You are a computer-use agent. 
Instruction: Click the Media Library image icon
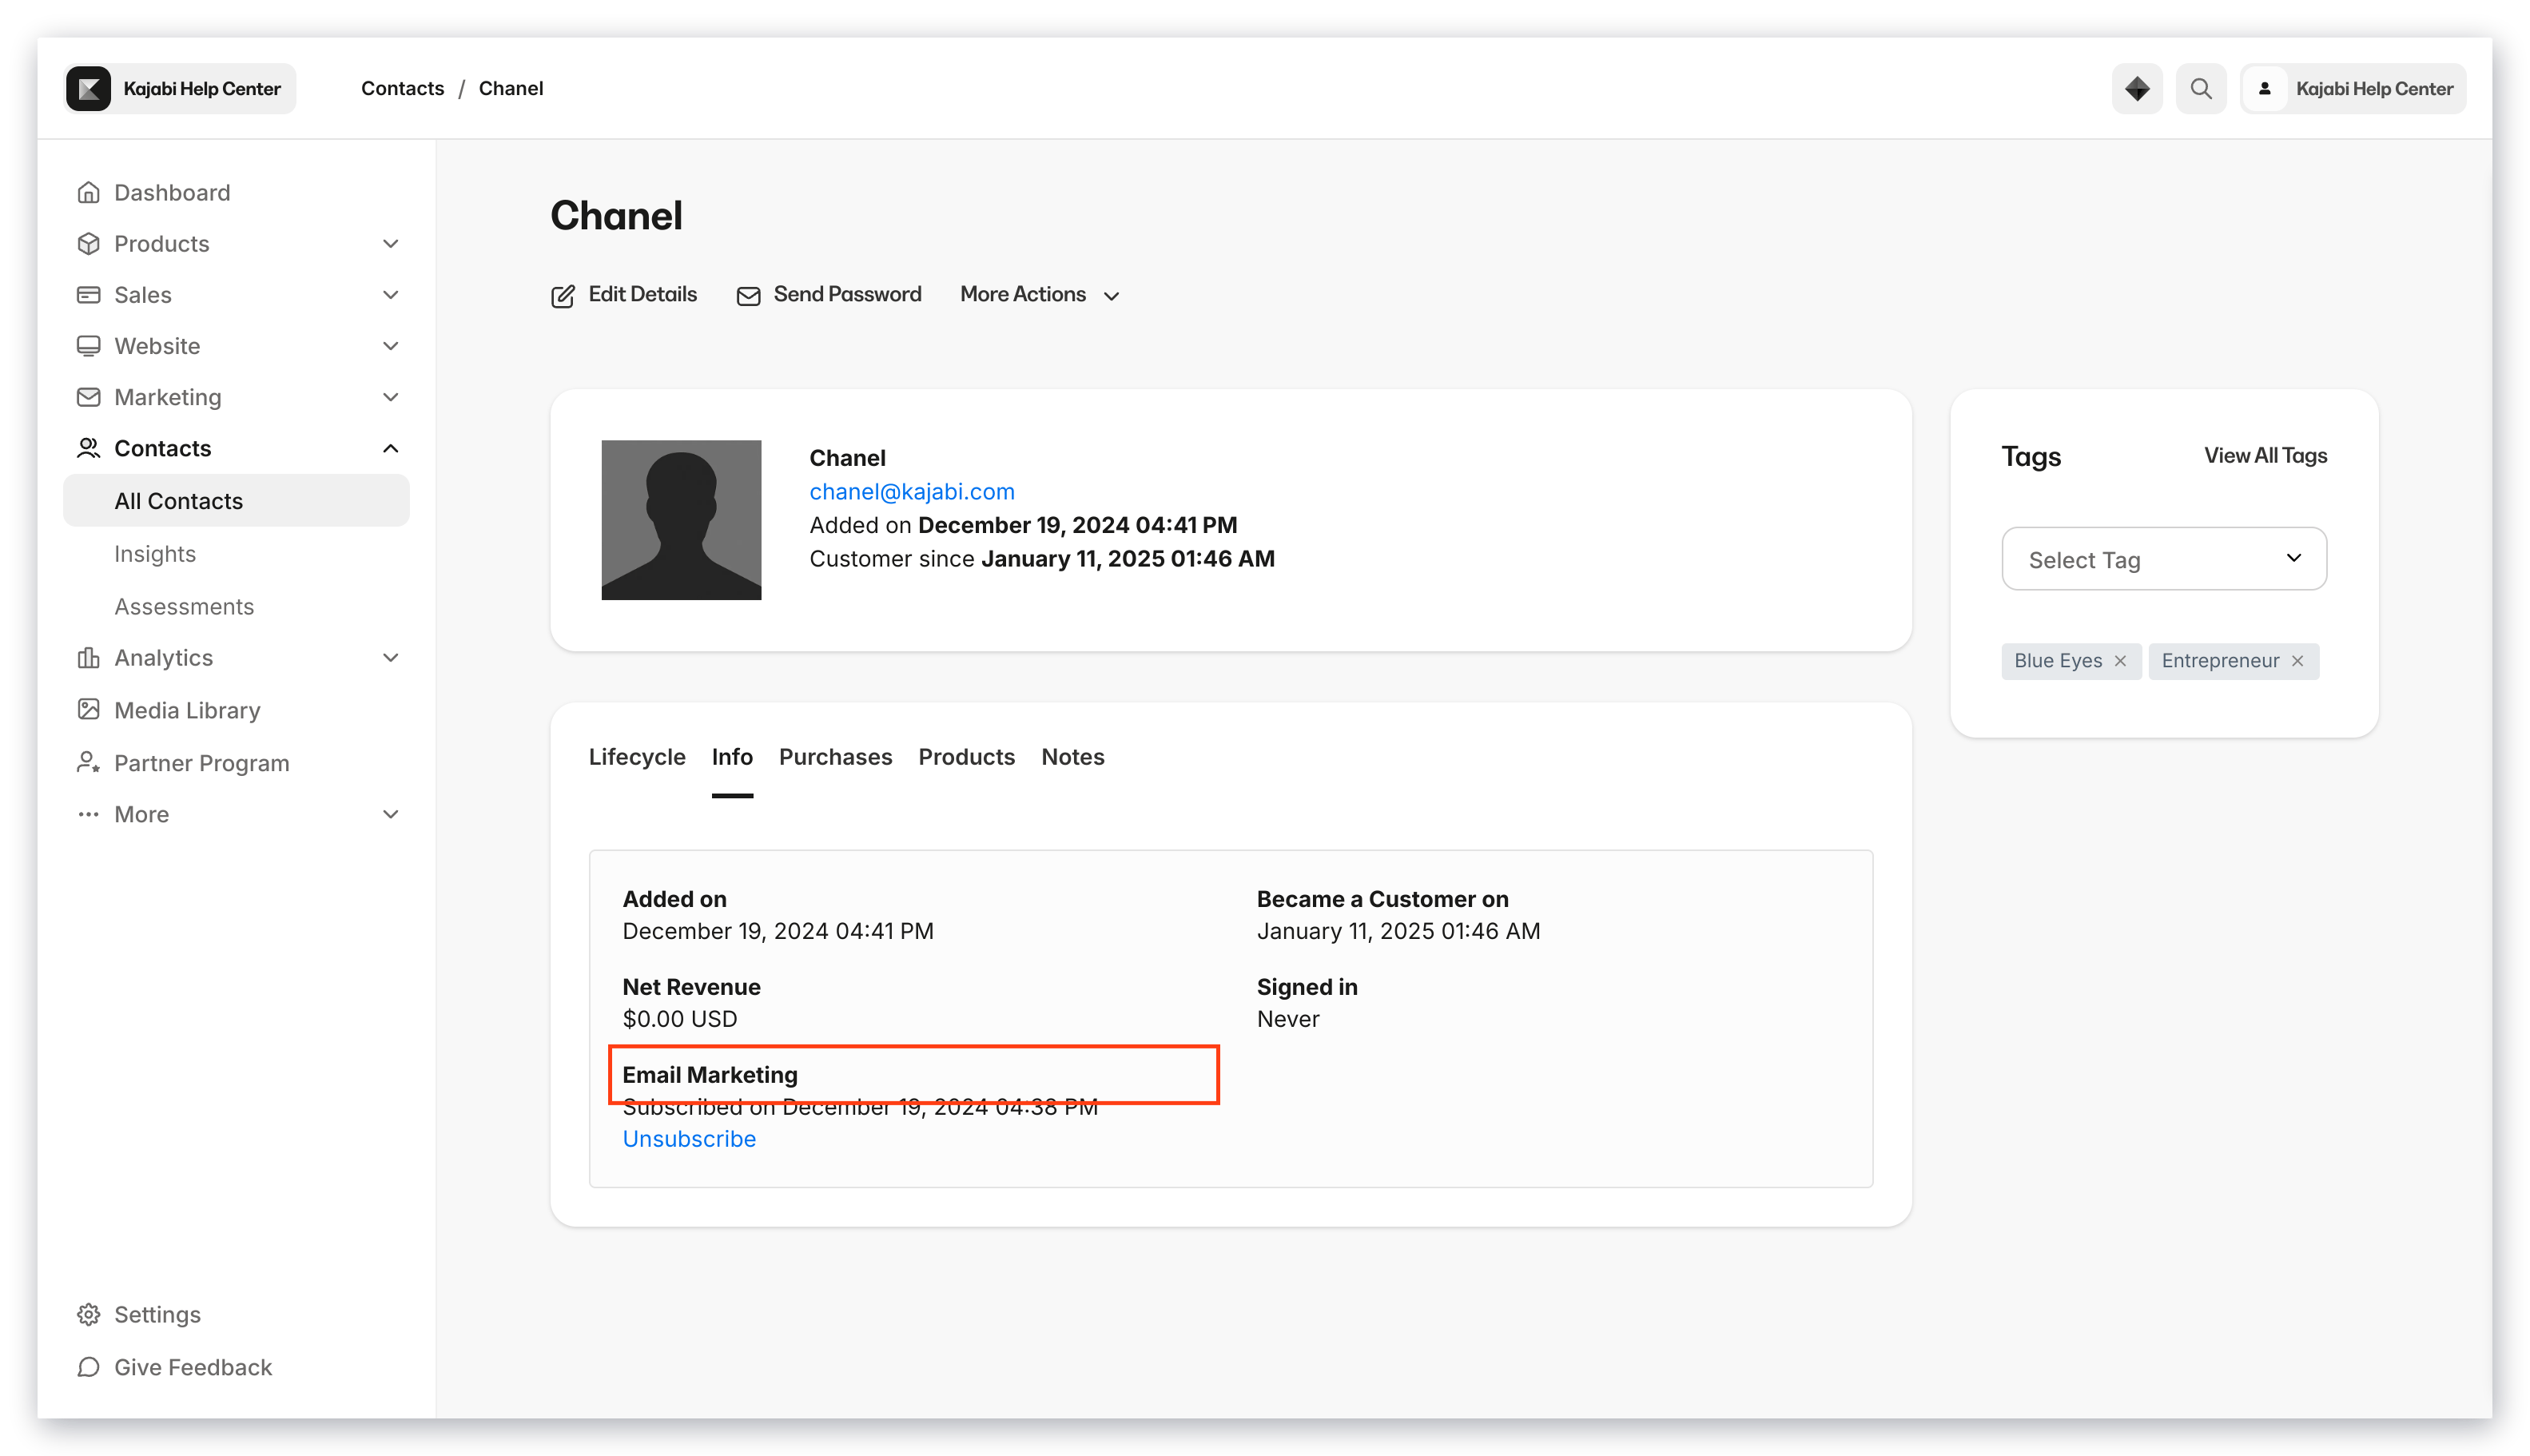click(88, 709)
